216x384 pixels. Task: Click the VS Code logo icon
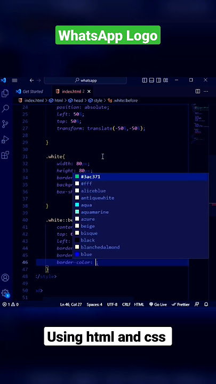(x=3, y=80)
